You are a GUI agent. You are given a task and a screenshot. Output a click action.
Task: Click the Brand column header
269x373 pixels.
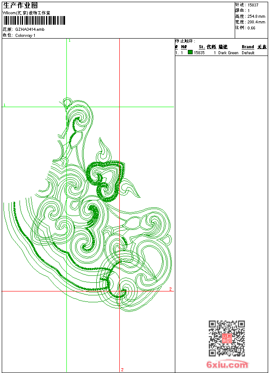(x=248, y=47)
